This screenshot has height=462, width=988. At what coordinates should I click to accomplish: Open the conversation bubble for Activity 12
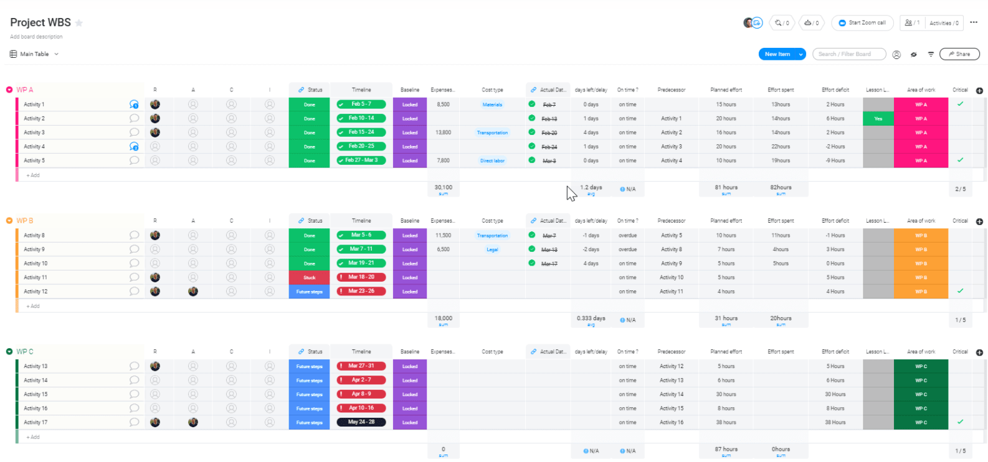[x=134, y=291]
